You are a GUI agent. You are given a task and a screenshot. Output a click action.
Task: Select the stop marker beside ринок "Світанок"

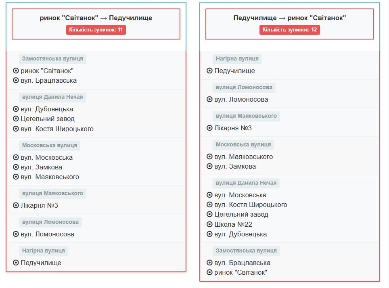15,70
